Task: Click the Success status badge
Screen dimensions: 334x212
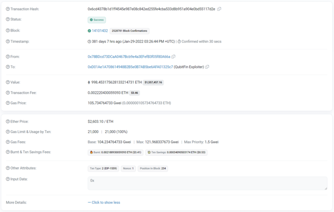Action: tap(97, 20)
